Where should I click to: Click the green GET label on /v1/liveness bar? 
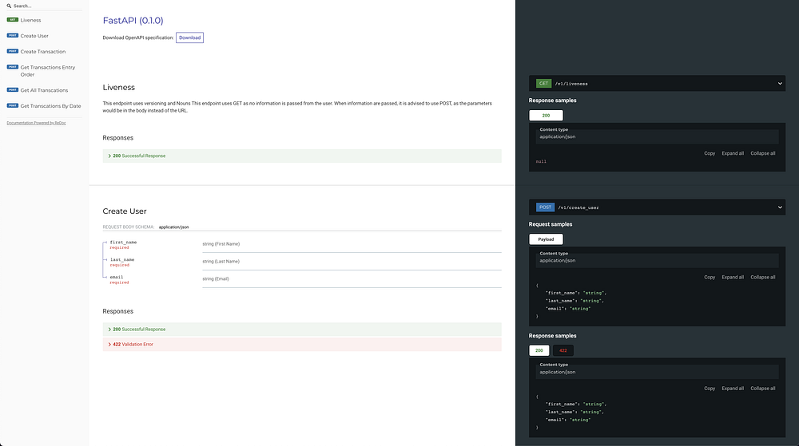(543, 84)
